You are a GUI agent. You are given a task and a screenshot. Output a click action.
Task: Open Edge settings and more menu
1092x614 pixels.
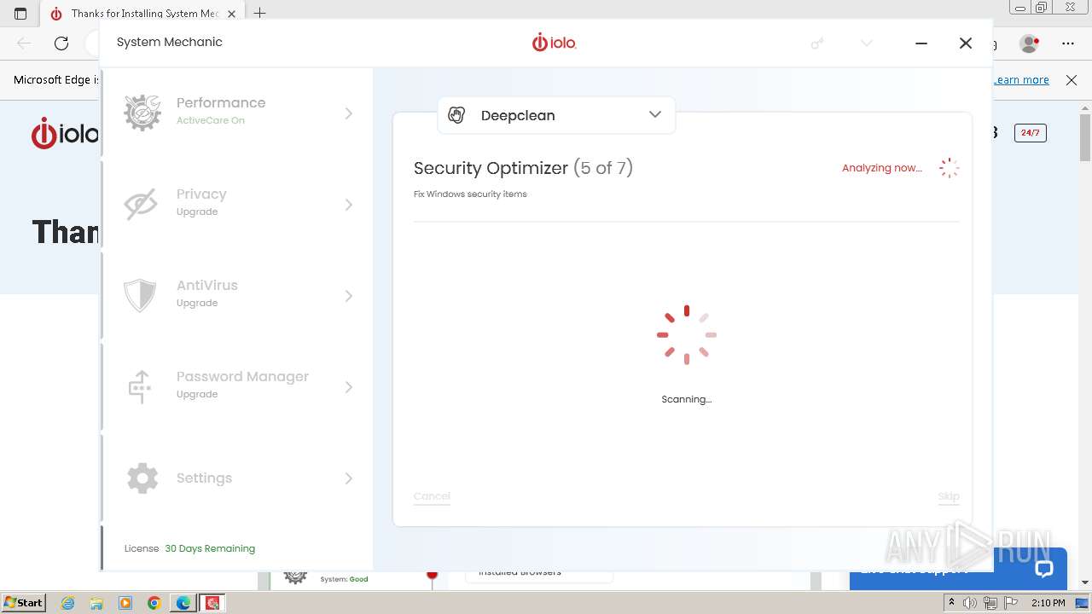(1068, 43)
